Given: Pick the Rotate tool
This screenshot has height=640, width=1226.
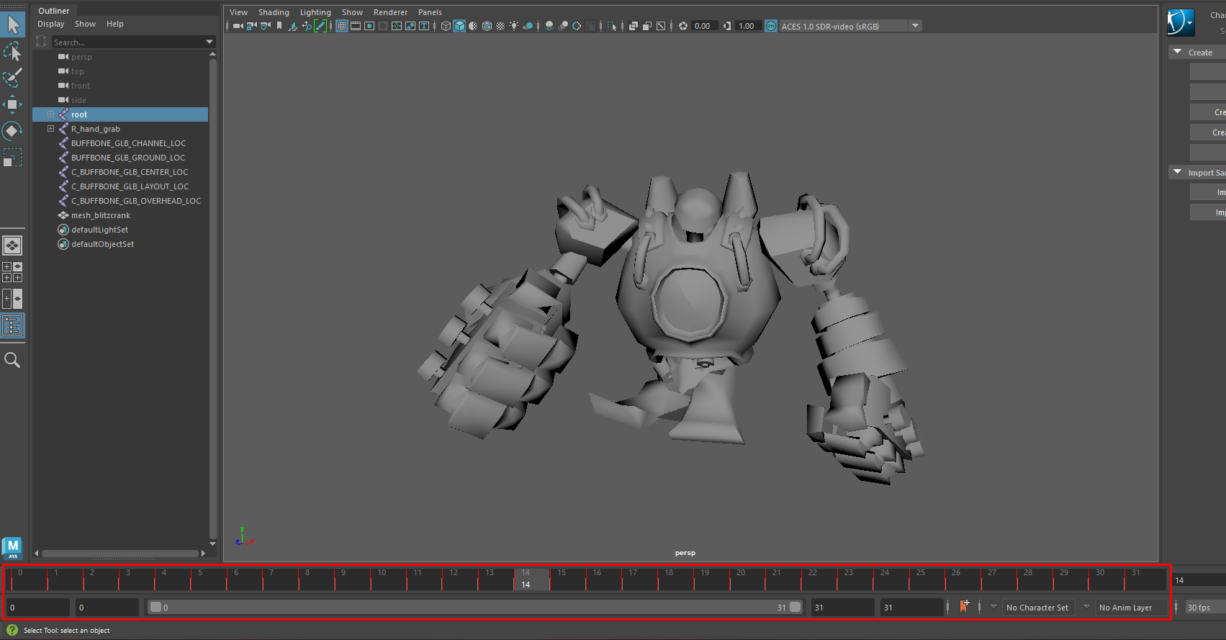Looking at the screenshot, I should click(12, 131).
